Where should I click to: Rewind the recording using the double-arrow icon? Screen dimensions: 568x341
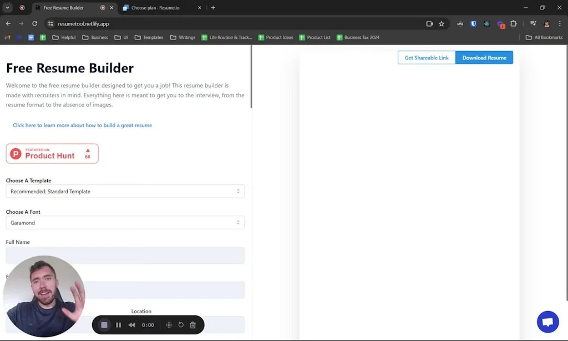click(131, 324)
